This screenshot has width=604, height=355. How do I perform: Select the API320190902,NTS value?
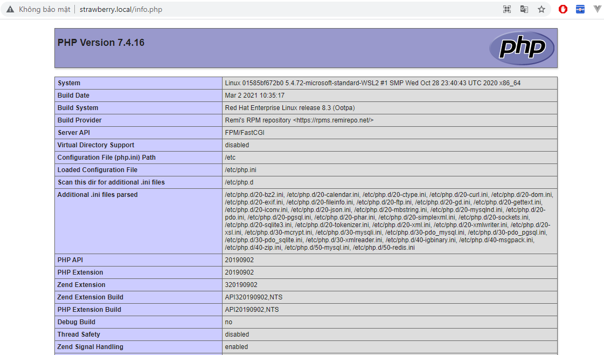pos(253,297)
